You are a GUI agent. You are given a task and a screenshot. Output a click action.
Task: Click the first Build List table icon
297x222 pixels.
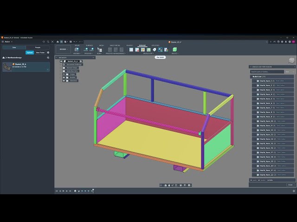coord(131,49)
